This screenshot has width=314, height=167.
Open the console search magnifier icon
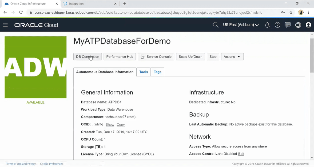point(216,25)
